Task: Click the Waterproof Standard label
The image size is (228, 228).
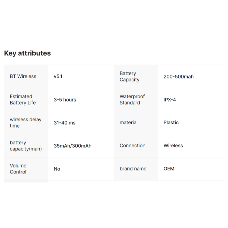Action: click(x=132, y=100)
